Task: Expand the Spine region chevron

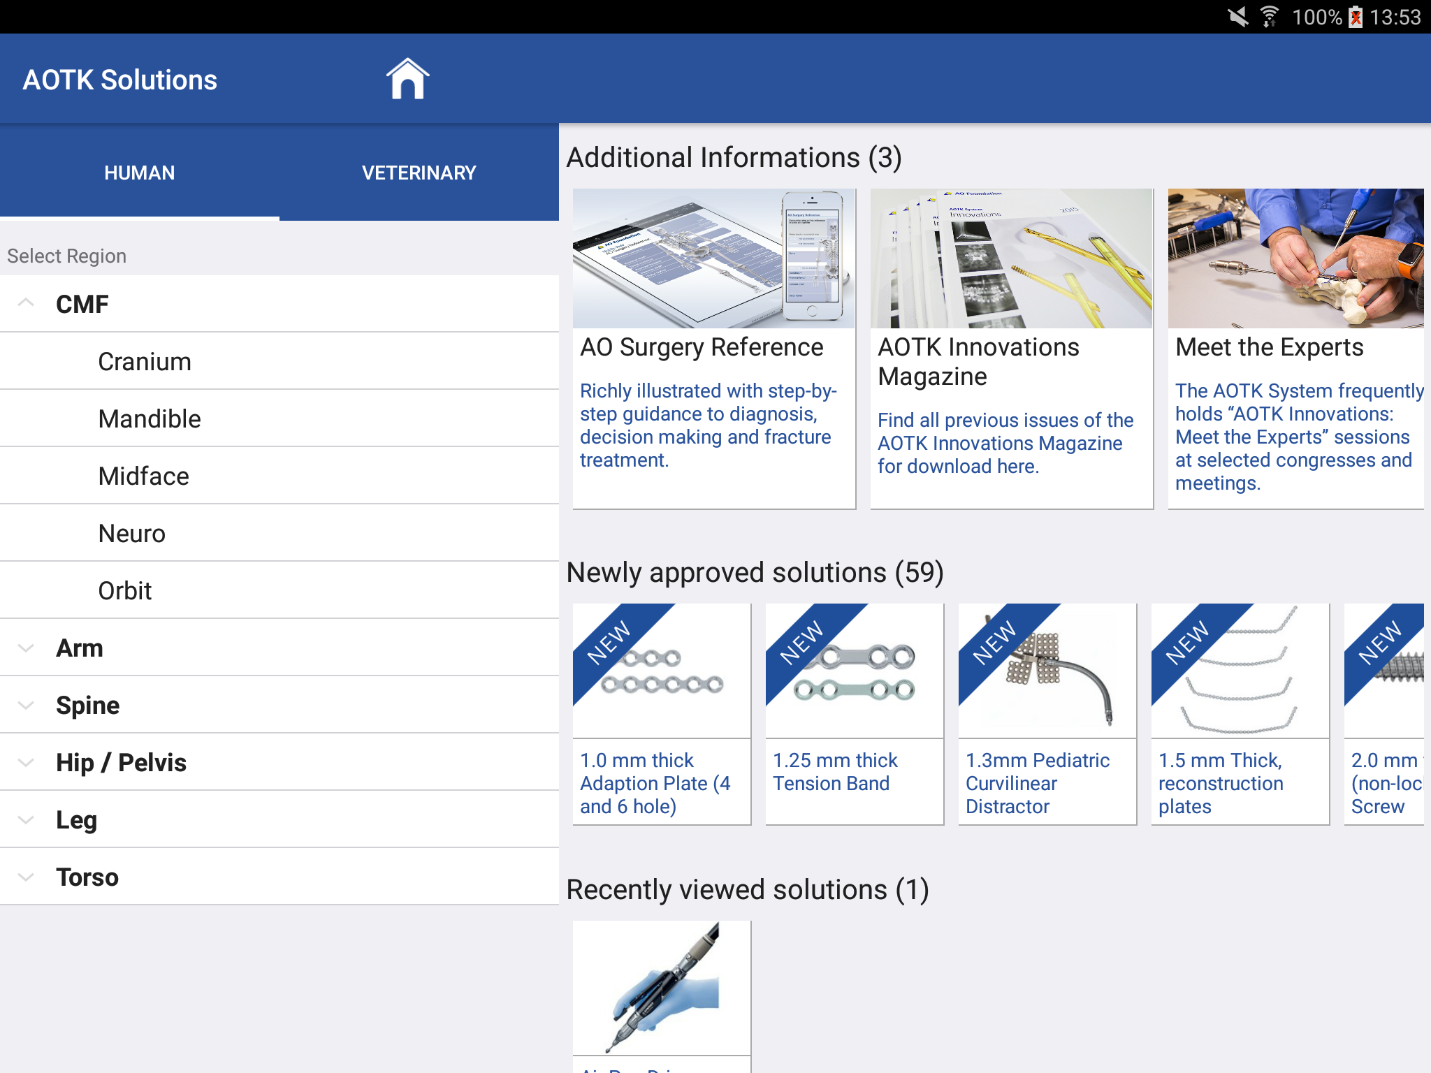Action: [x=26, y=706]
